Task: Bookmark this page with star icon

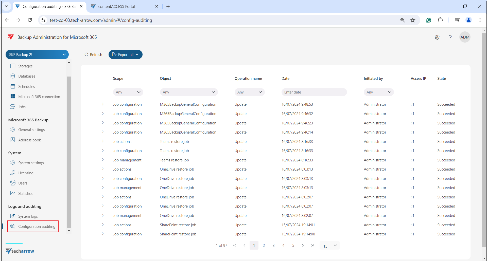Action: [413, 20]
